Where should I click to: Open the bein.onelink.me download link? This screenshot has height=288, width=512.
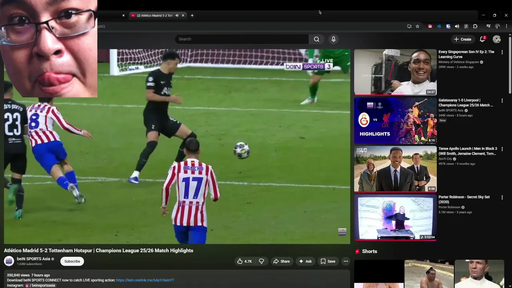(x=145, y=280)
